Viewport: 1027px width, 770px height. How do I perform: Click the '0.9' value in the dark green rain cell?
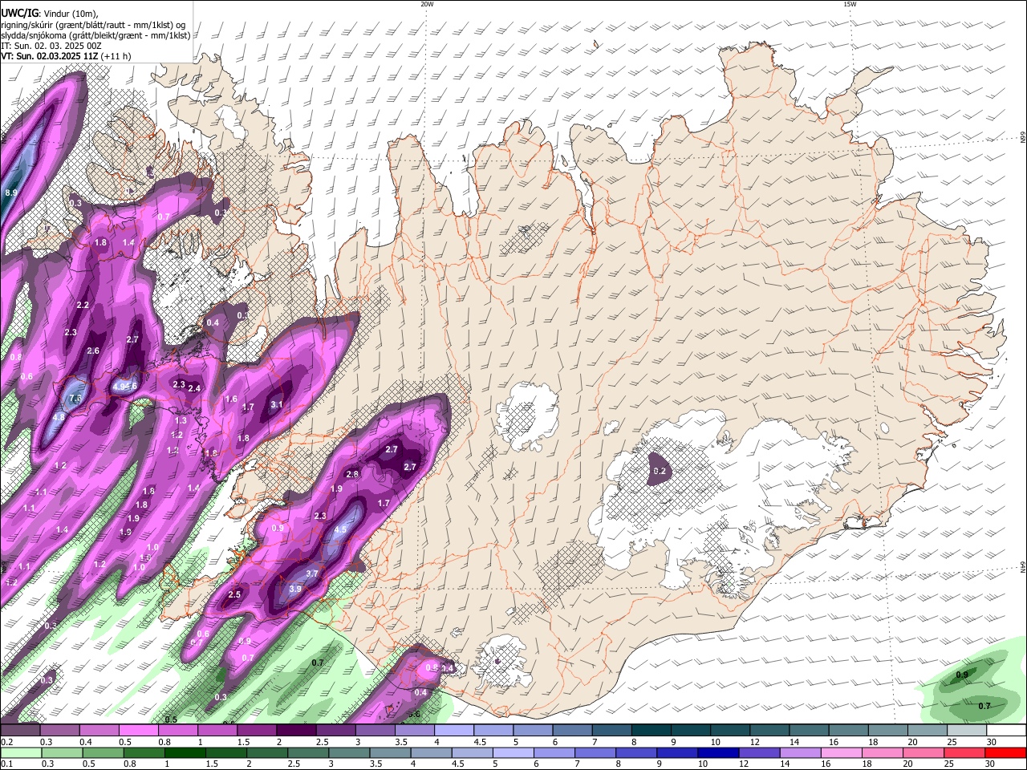click(x=962, y=675)
